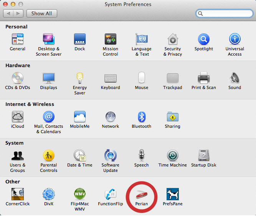The width and height of the screenshot is (256, 216).
Task: Go forward with the right arrow button
Action: 18,13
